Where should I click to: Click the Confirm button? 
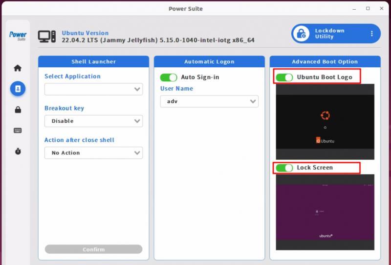click(x=93, y=249)
